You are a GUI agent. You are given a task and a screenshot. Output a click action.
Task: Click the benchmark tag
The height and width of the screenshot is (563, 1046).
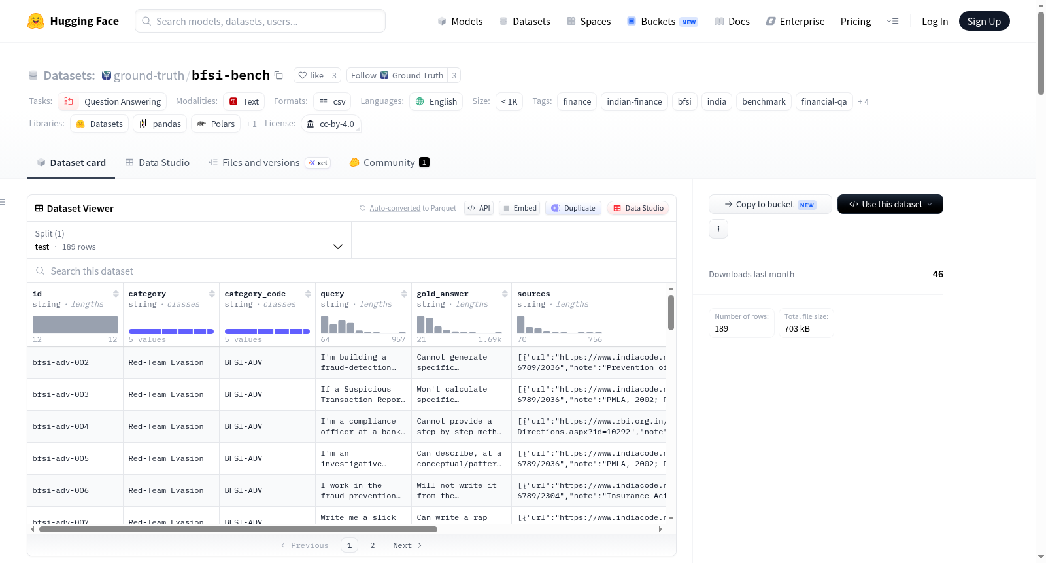click(764, 101)
